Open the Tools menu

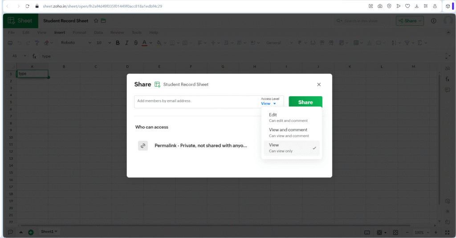pos(136,32)
